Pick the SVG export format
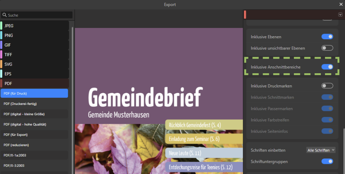Viewport: 345px width, 174px height. point(34,64)
